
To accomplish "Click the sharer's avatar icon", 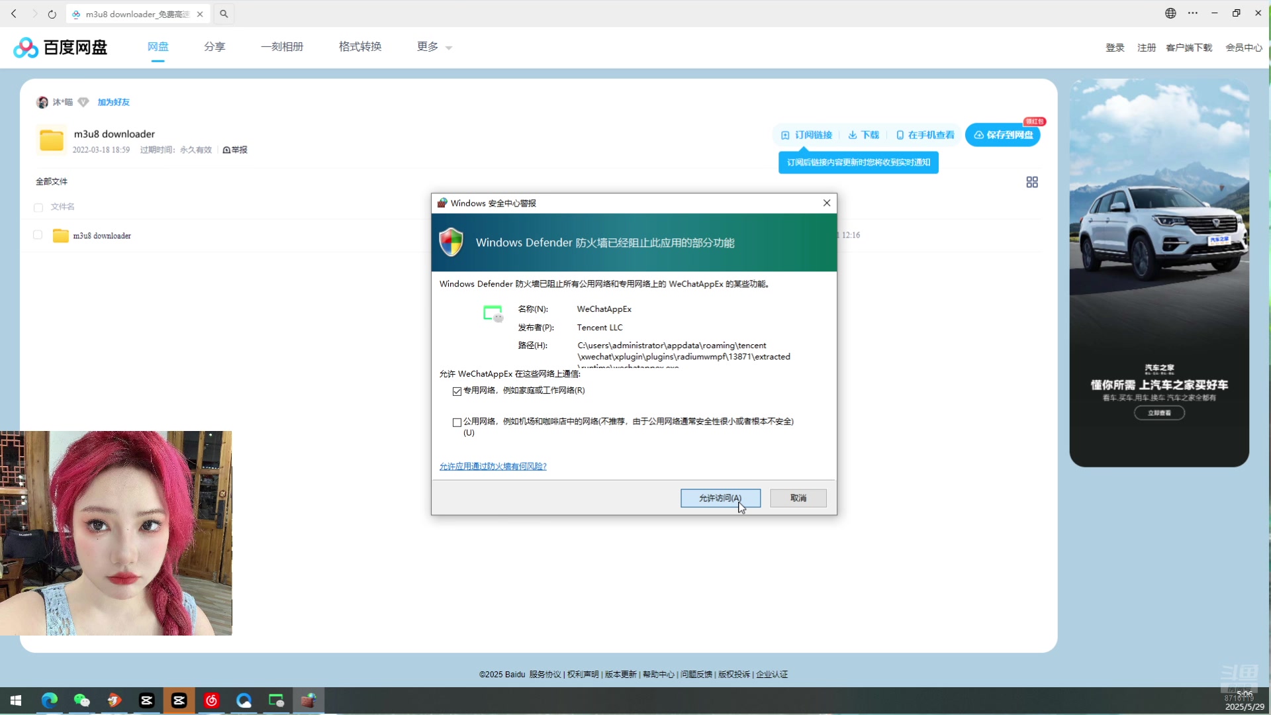I will (42, 102).
